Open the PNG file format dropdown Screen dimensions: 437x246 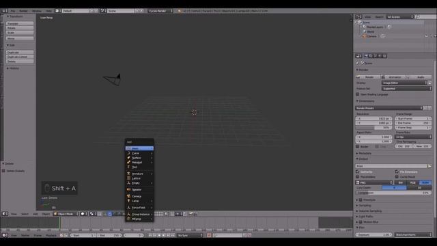[x=373, y=182]
